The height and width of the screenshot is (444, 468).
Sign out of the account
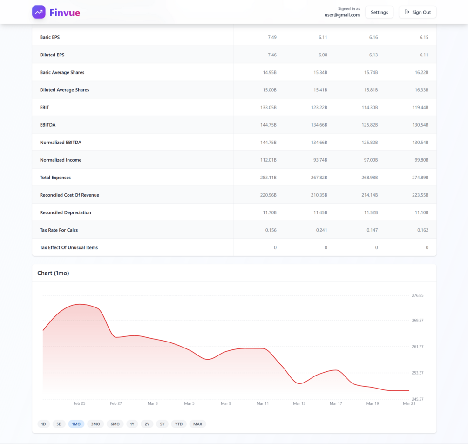[x=418, y=12]
